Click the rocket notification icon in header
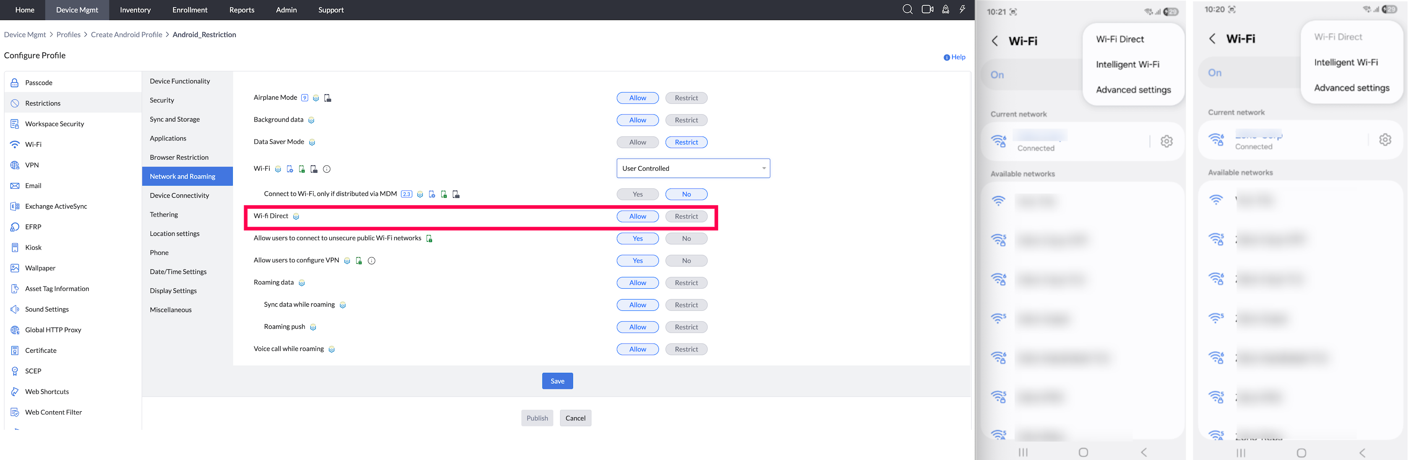1411x460 pixels. coord(945,9)
